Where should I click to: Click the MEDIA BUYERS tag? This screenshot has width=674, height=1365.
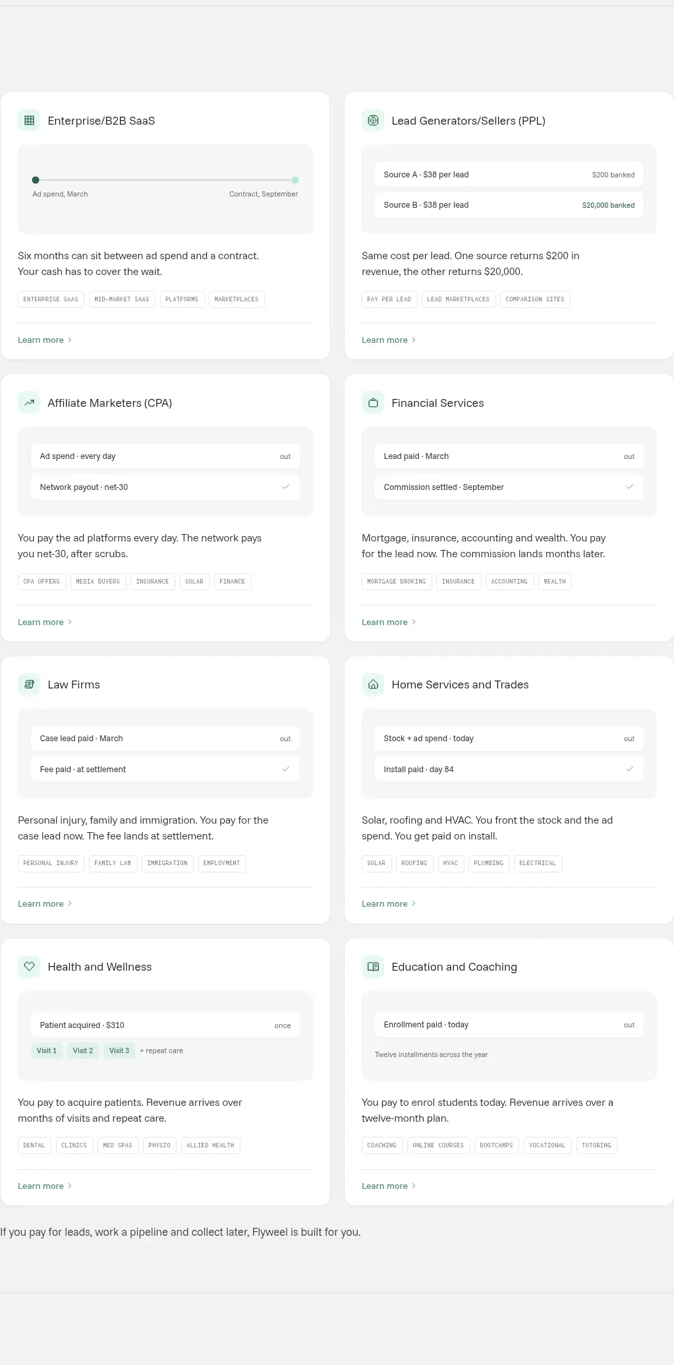(98, 582)
